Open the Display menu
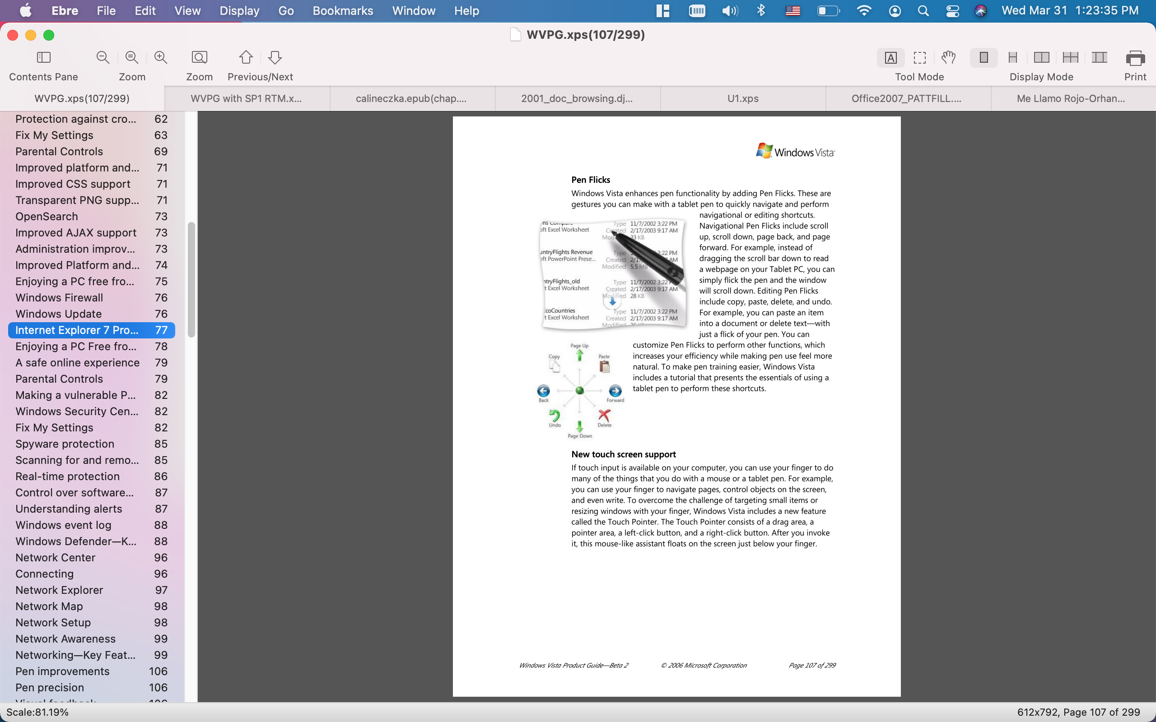1156x722 pixels. 239,10
